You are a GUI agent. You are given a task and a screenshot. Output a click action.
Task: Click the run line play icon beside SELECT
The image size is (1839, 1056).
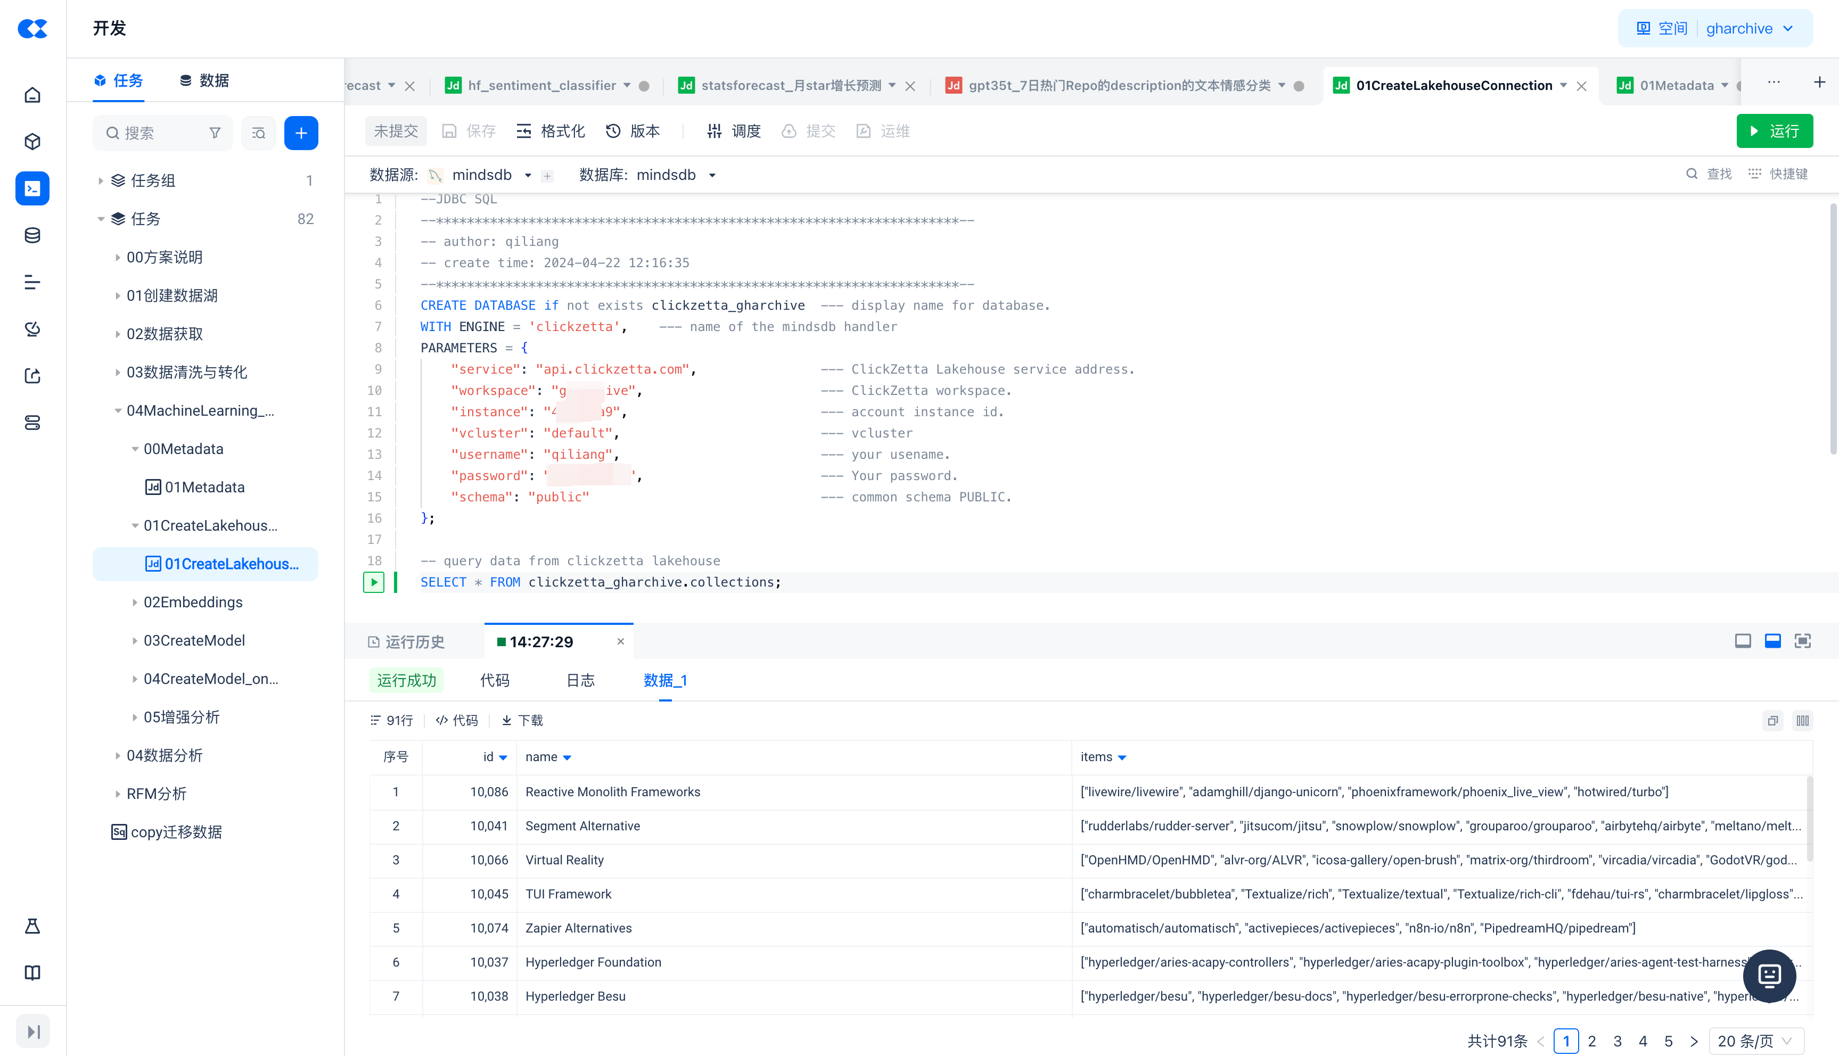pyautogui.click(x=373, y=582)
